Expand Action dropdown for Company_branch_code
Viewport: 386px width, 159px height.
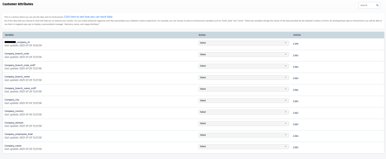tap(244, 55)
